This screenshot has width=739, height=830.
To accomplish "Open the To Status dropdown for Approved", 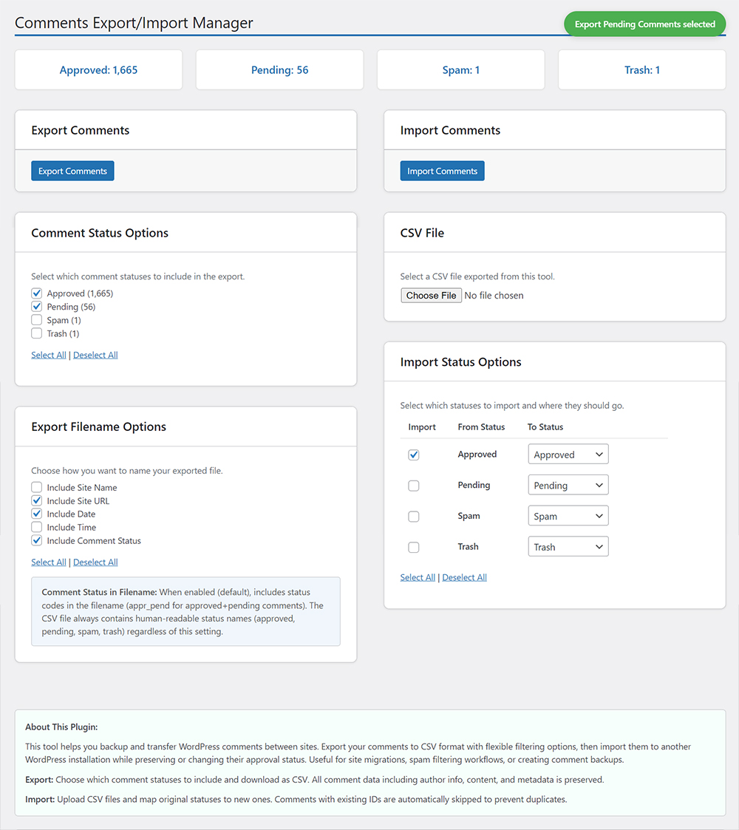I will [x=568, y=454].
